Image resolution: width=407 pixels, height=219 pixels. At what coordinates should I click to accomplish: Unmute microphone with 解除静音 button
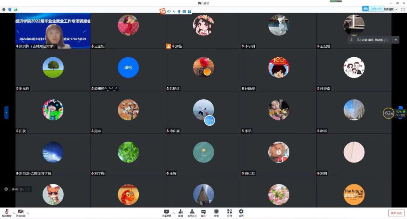point(6,212)
